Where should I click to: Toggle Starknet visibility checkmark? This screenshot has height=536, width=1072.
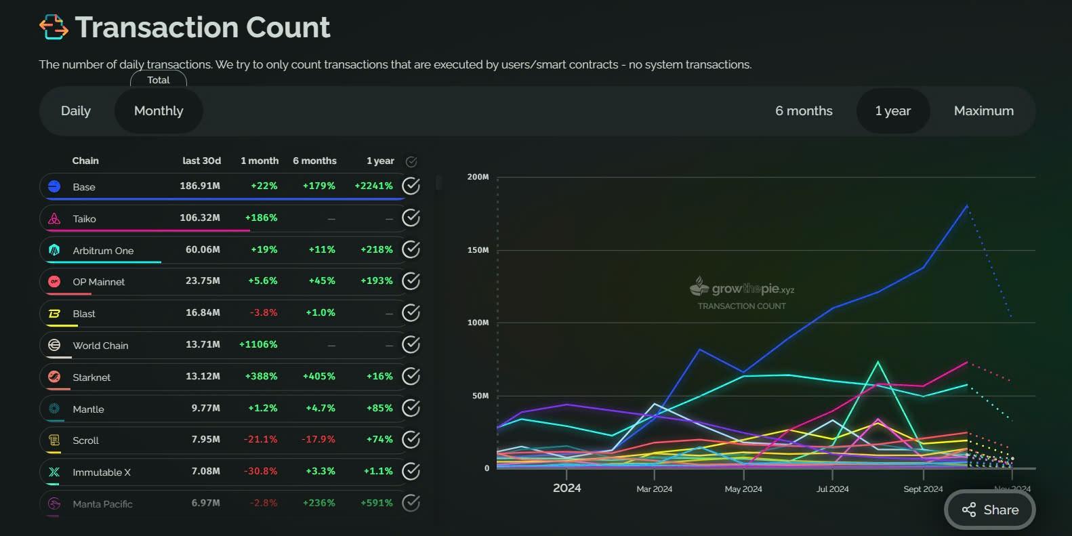411,376
